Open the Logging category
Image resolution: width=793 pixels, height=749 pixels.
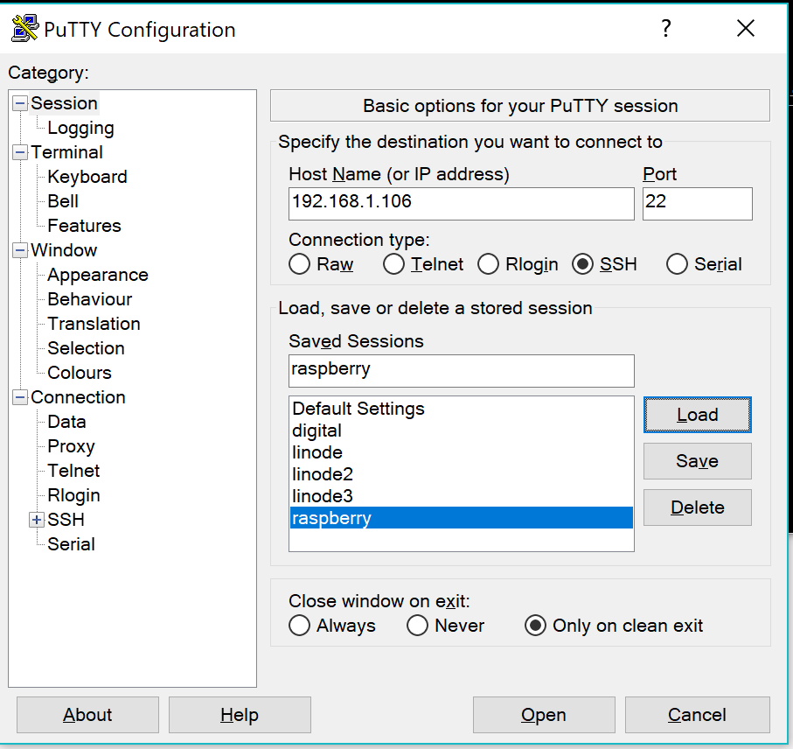click(80, 128)
